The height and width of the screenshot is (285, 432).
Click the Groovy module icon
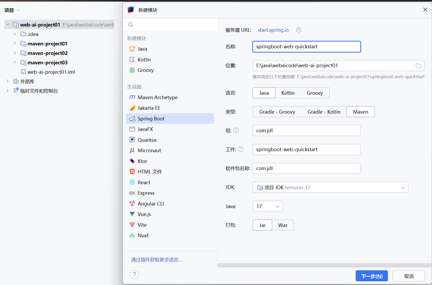click(x=132, y=70)
